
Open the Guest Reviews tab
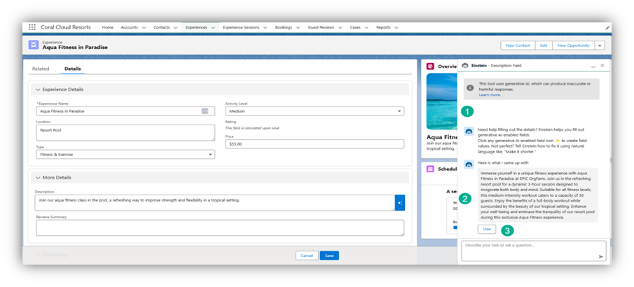(321, 27)
